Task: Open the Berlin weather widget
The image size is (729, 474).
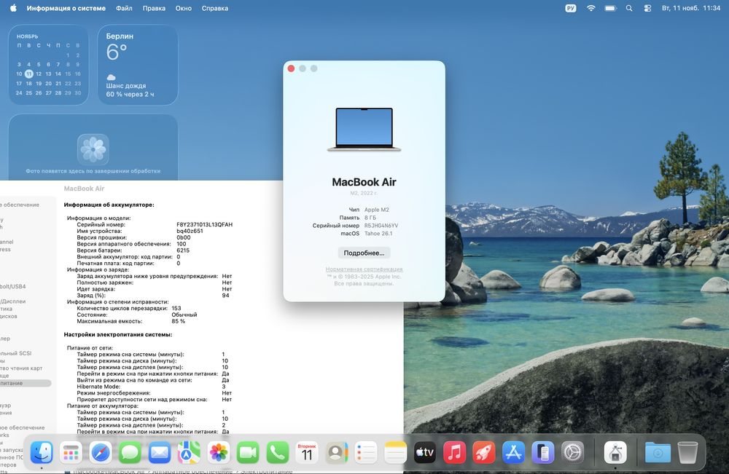Action: 138,65
